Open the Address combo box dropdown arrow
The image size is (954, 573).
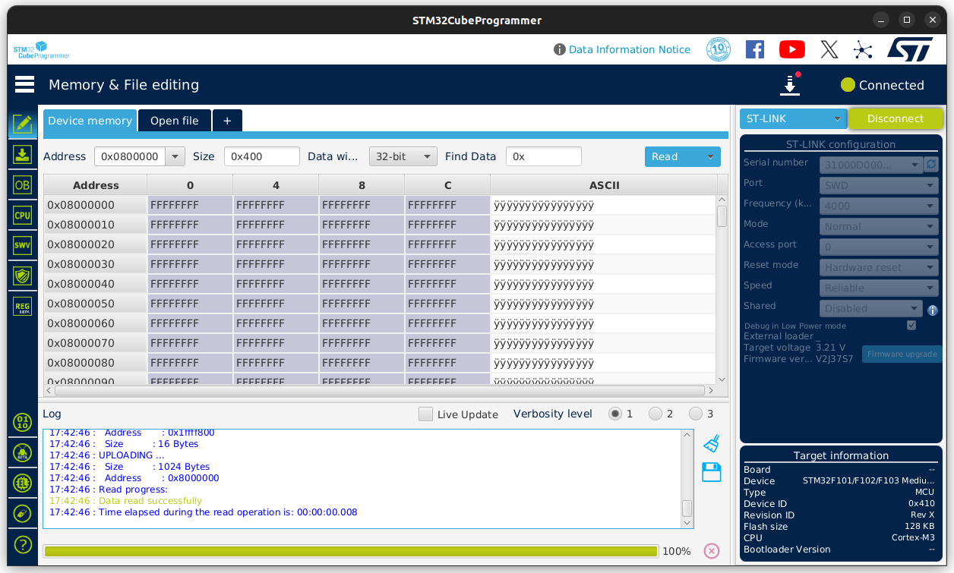coord(175,156)
